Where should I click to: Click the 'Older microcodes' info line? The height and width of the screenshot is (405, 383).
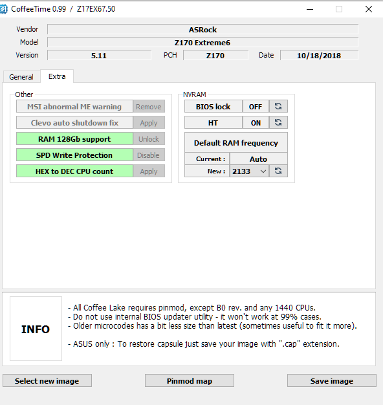212,325
